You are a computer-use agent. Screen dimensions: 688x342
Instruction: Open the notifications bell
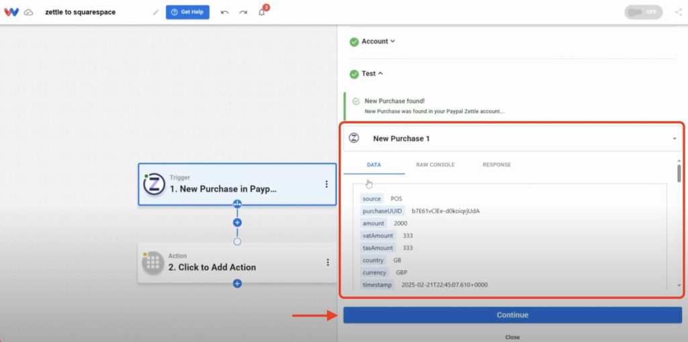click(262, 12)
